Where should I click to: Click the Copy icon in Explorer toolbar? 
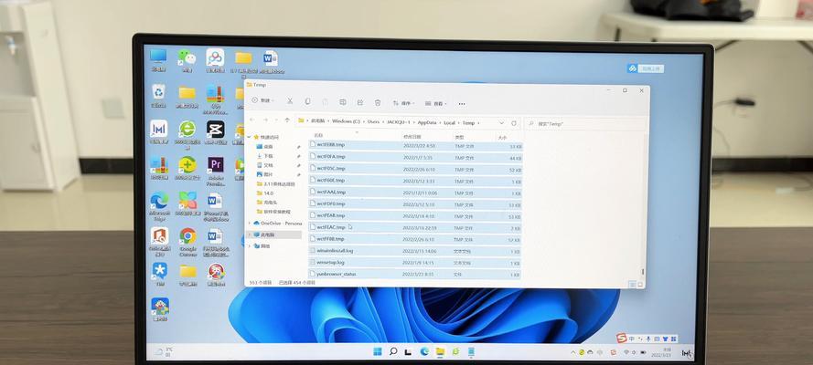pos(307,102)
